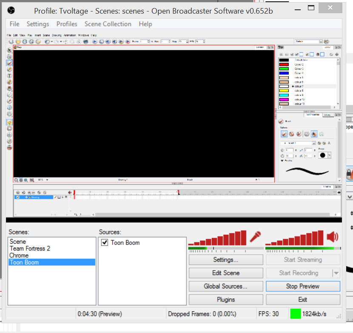Open the Scene Collection menu
The width and height of the screenshot is (353, 333).
[x=108, y=24]
